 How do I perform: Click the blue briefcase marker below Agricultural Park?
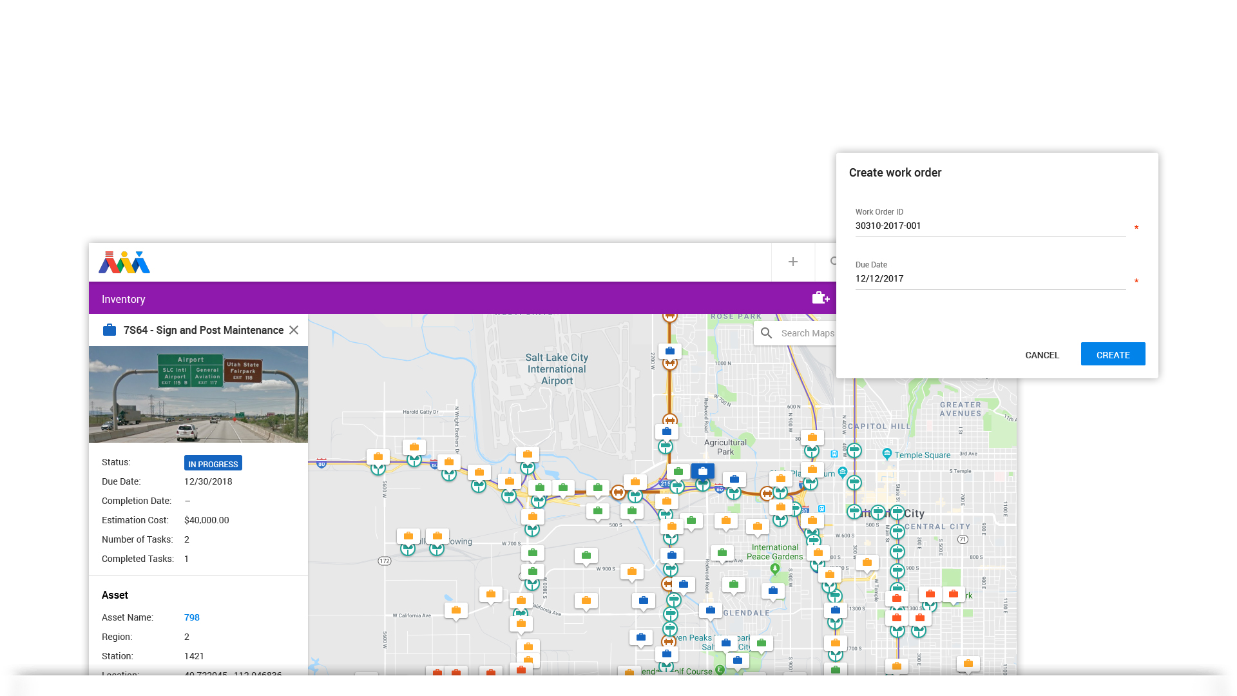pos(734,479)
